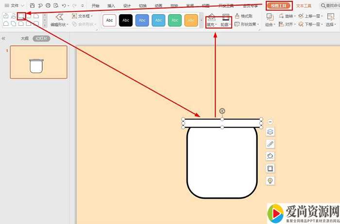The width and height of the screenshot is (340, 224).
Task: Click the save icon in quick access toolbar
Action: pos(32,5)
